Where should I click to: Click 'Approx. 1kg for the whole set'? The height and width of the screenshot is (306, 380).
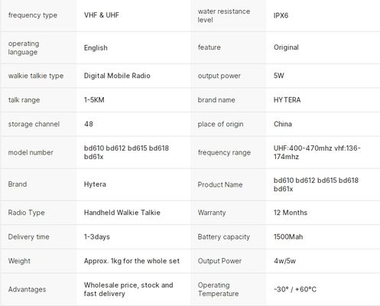pos(132,261)
